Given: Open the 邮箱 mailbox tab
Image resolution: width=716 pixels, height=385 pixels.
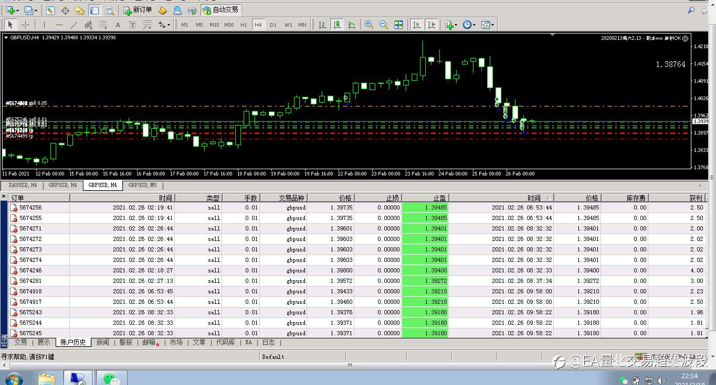Looking at the screenshot, I should [150, 342].
